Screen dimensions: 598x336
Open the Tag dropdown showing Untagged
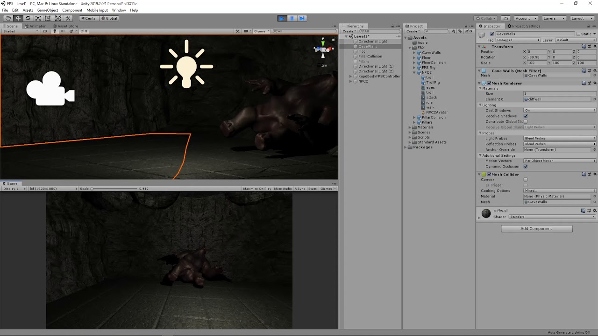pos(518,40)
